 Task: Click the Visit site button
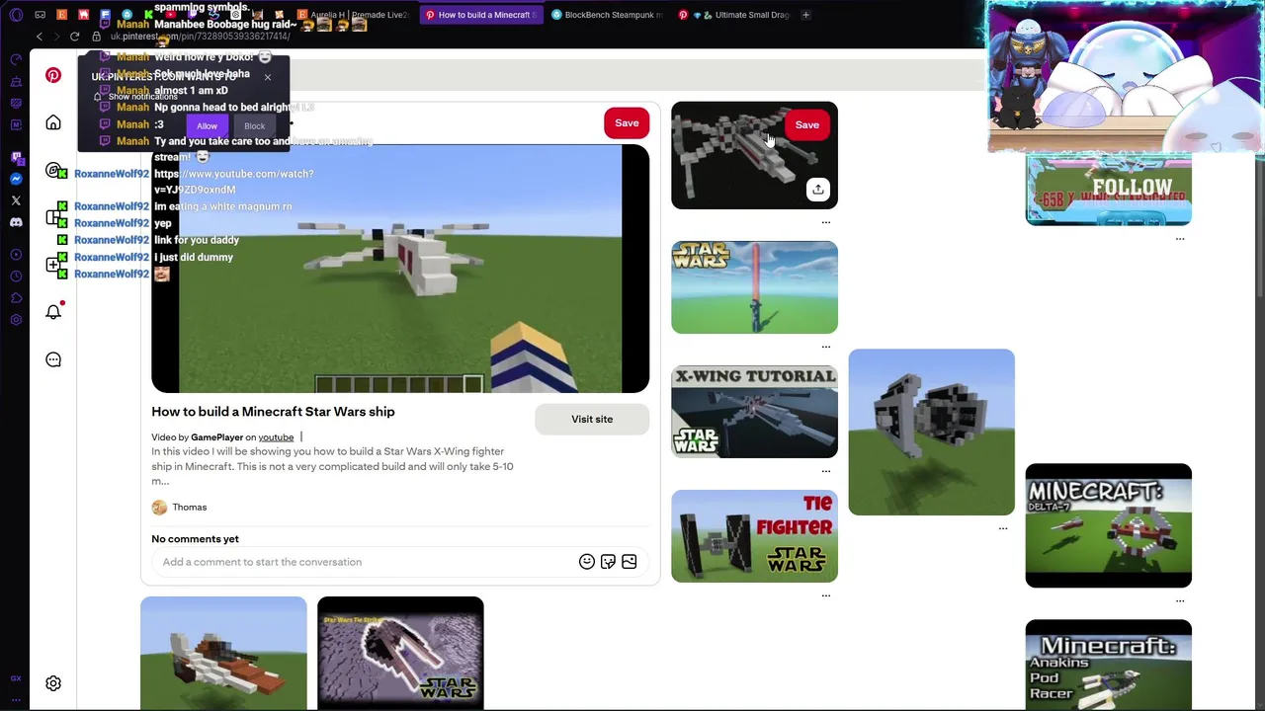tap(592, 419)
